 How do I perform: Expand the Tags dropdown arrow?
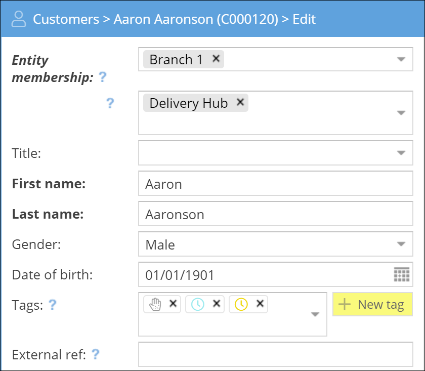tap(315, 314)
